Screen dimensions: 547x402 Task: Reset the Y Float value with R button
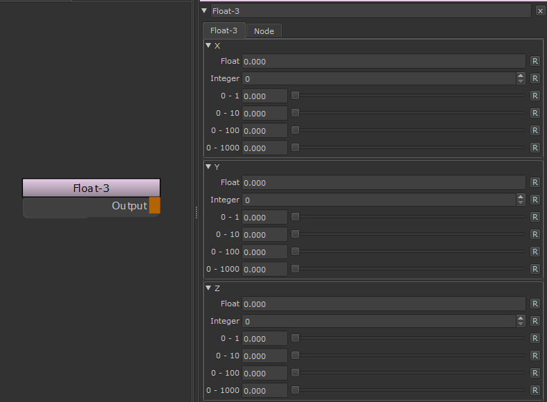(x=535, y=182)
